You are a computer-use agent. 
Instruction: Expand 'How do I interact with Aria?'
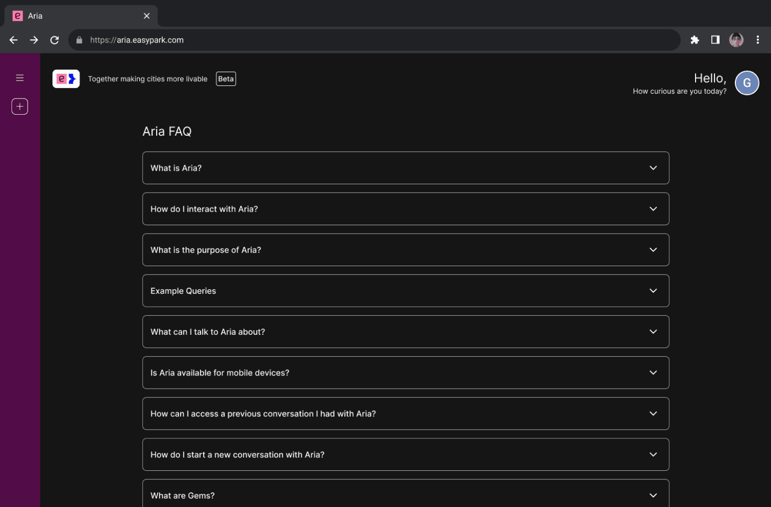point(406,209)
